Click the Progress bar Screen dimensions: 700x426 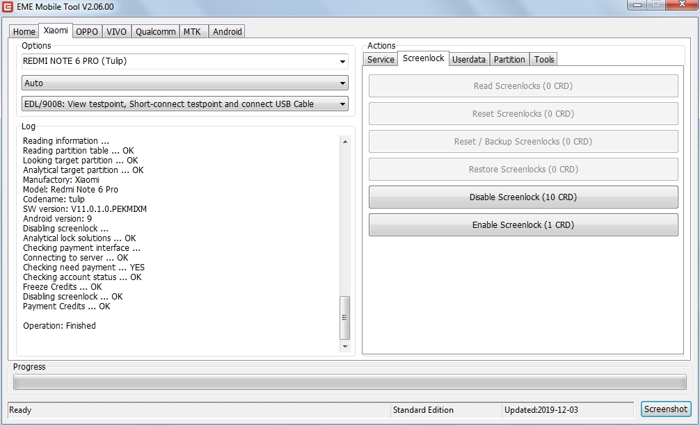coord(350,382)
